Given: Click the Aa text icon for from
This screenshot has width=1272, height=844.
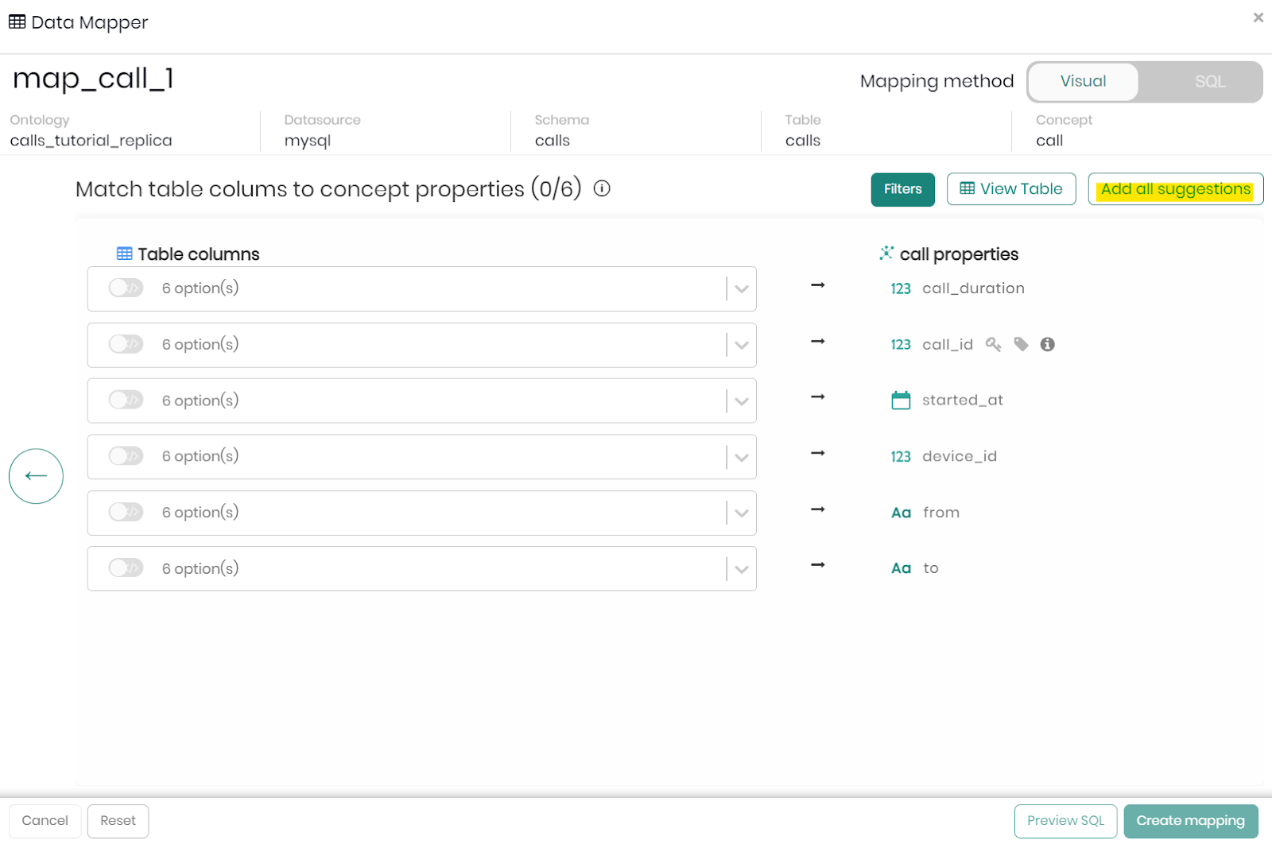Looking at the screenshot, I should pos(901,513).
